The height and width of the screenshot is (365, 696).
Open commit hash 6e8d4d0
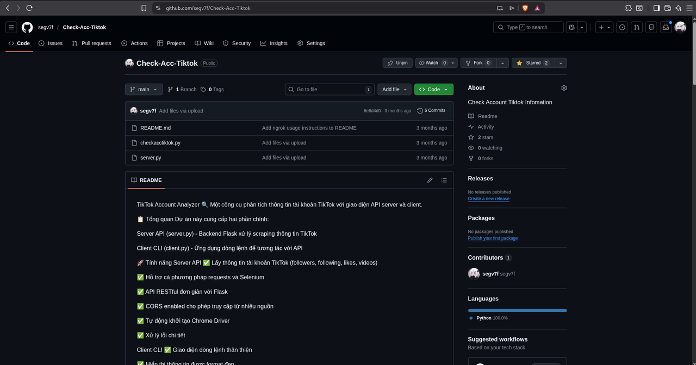(372, 111)
